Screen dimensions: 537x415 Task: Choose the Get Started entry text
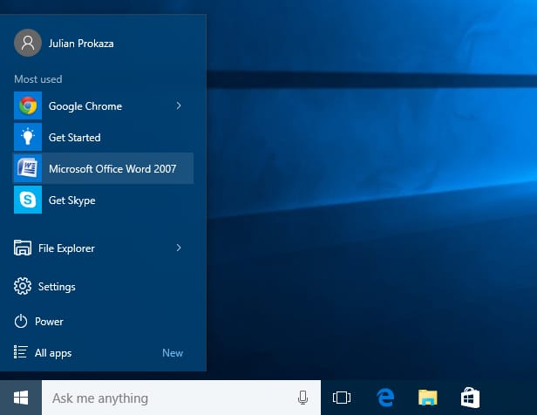[x=75, y=138]
